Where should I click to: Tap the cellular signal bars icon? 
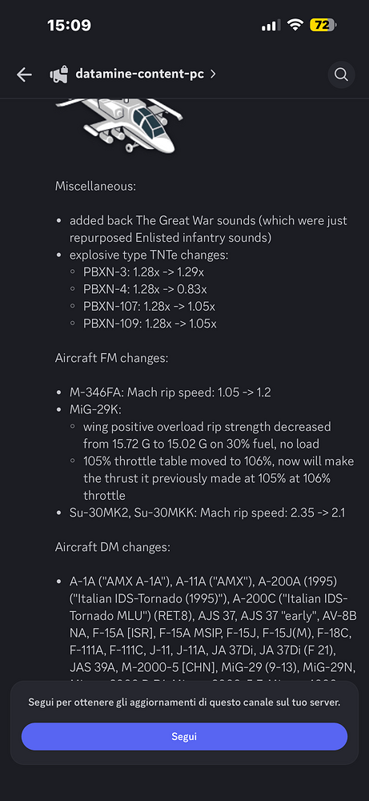tap(271, 25)
